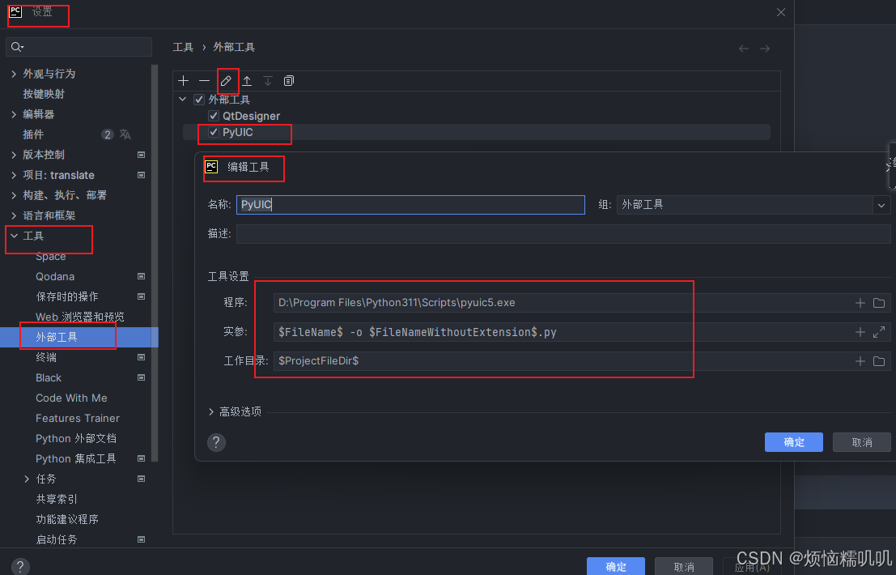Viewport: 896px width, 575px height.
Task: Click the expand editor icon beside 实参 field
Action: pyautogui.click(x=879, y=331)
